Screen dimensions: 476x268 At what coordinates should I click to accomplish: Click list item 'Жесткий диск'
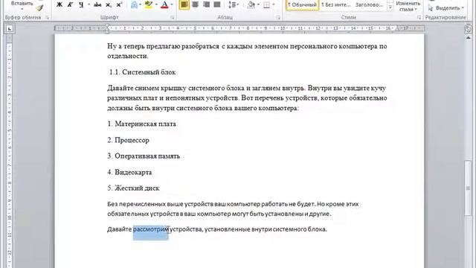point(137,188)
